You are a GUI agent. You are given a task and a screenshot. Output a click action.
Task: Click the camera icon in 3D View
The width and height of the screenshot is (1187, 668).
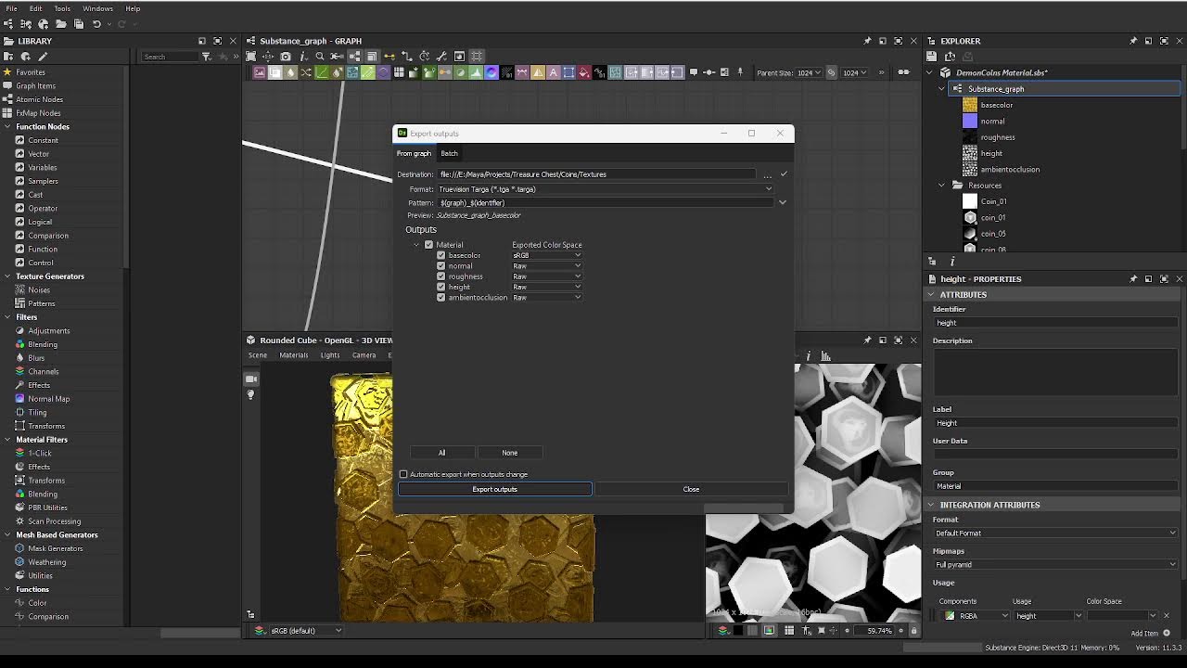coord(251,379)
